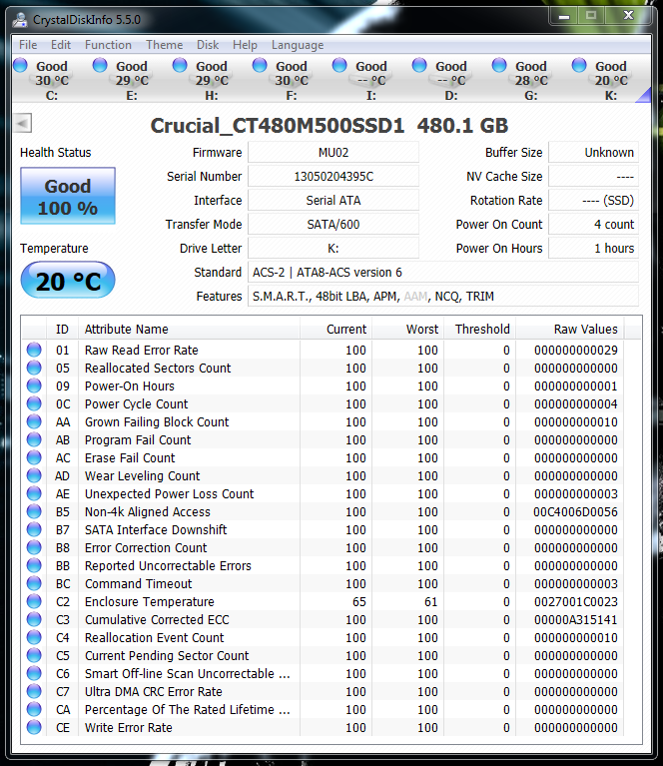Click the Attribute Name column header
663x766 pixels.
click(126, 330)
